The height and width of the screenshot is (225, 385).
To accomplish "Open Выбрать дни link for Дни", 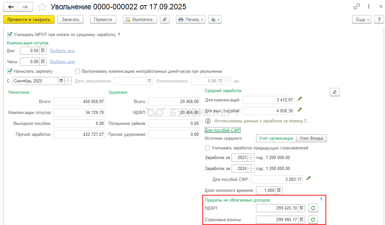I will [x=62, y=51].
